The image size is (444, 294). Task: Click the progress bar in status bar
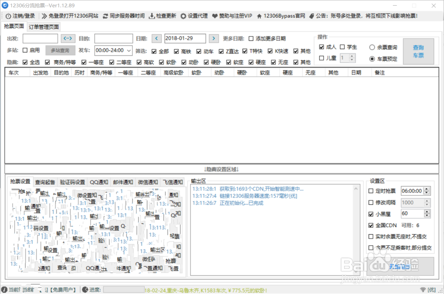[x=124, y=290]
